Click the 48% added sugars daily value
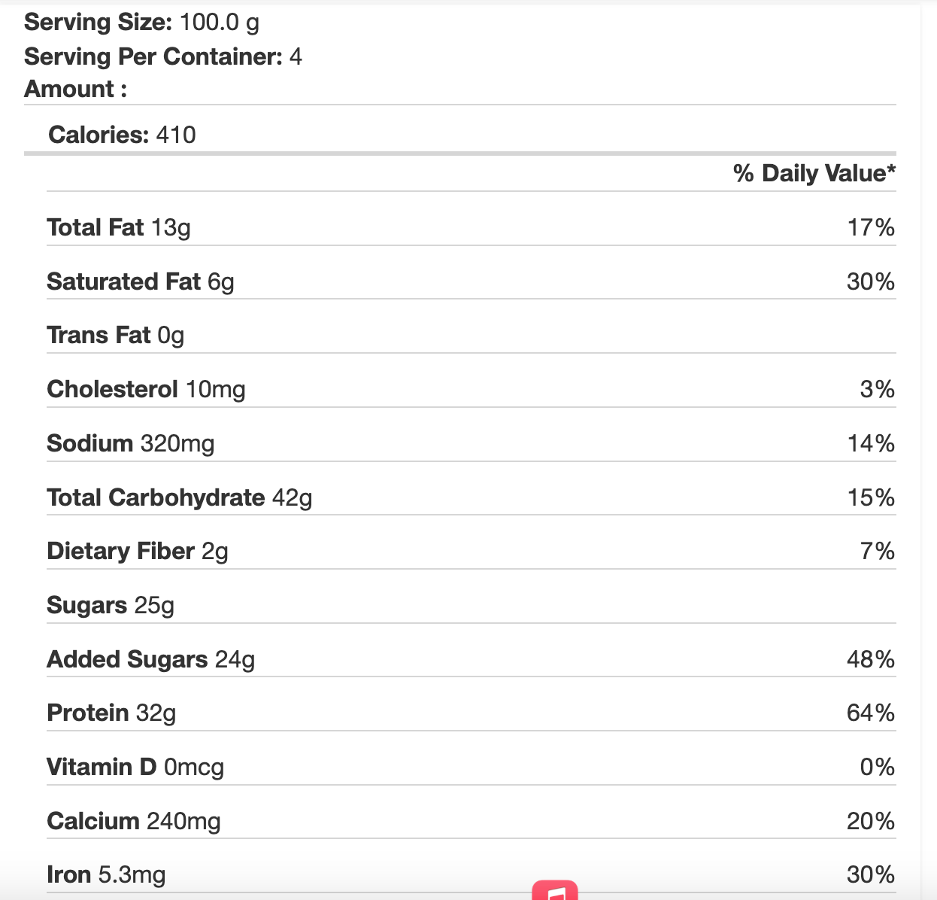The width and height of the screenshot is (937, 900). click(x=870, y=659)
